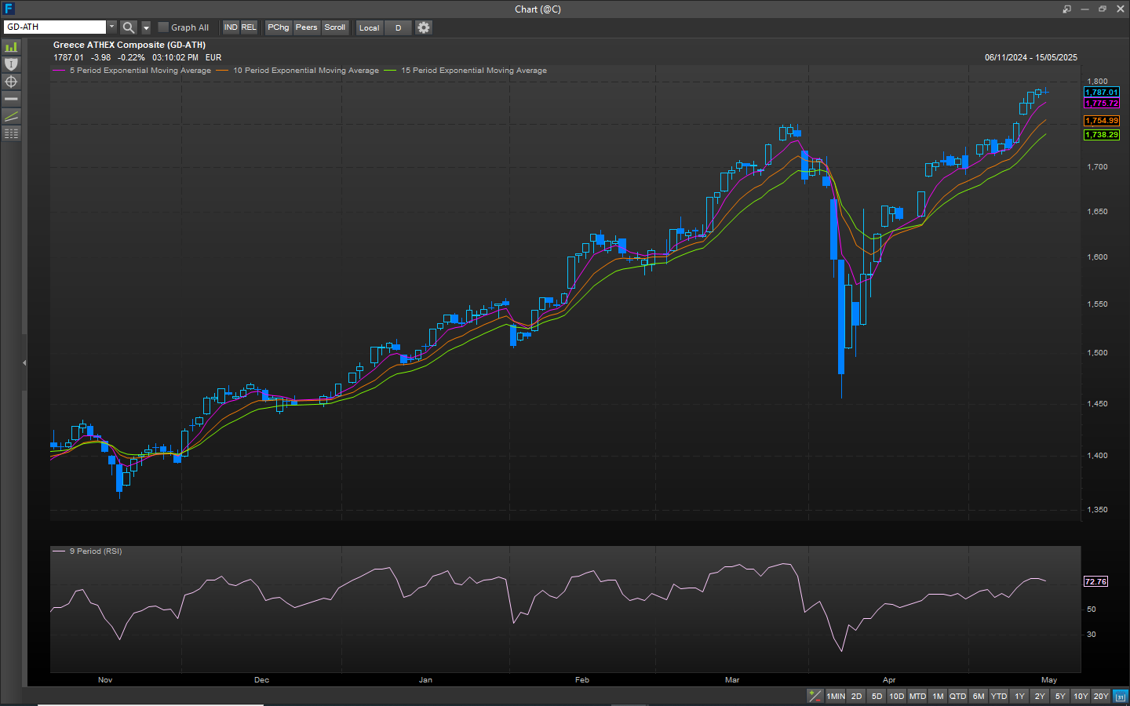Select the trend line drawing tool

point(11,116)
